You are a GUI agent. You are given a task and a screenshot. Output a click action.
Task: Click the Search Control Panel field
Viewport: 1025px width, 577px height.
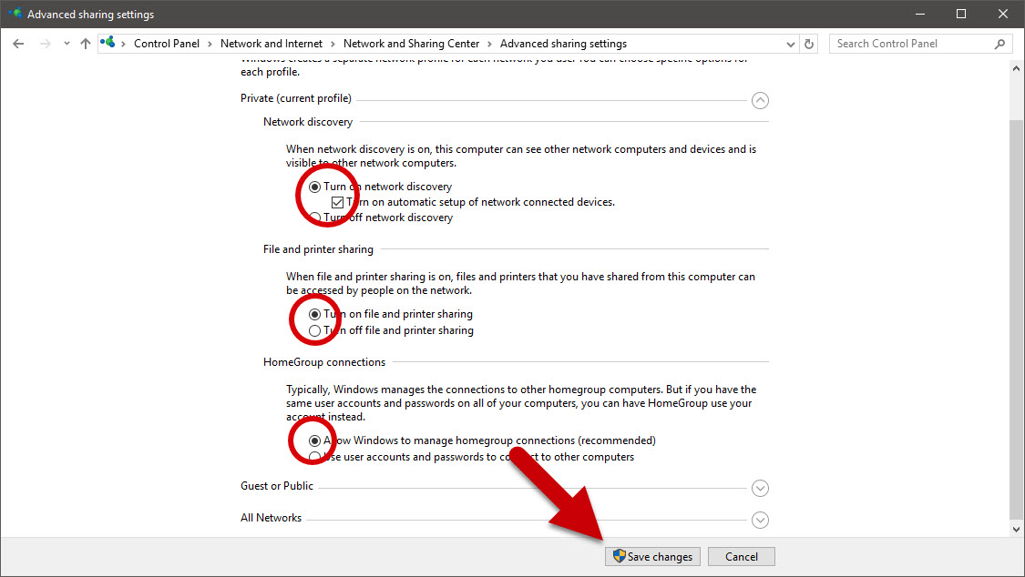pyautogui.click(x=920, y=44)
